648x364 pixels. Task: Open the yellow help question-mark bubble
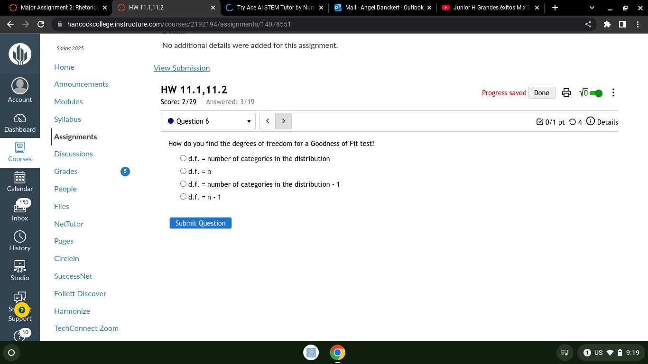click(x=22, y=309)
